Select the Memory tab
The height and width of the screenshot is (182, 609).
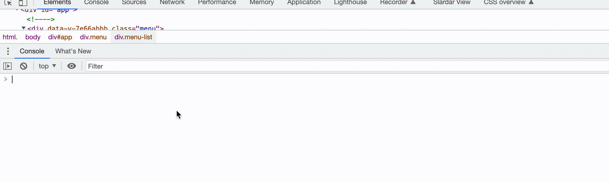[x=261, y=2]
